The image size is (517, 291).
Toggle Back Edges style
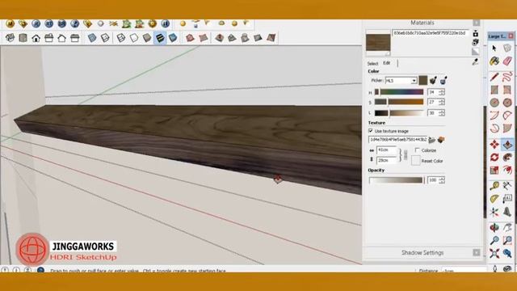(x=105, y=38)
